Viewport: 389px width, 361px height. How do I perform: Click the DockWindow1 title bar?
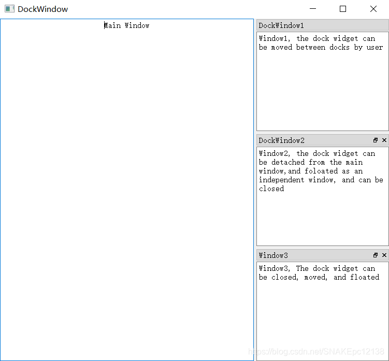pyautogui.click(x=323, y=25)
